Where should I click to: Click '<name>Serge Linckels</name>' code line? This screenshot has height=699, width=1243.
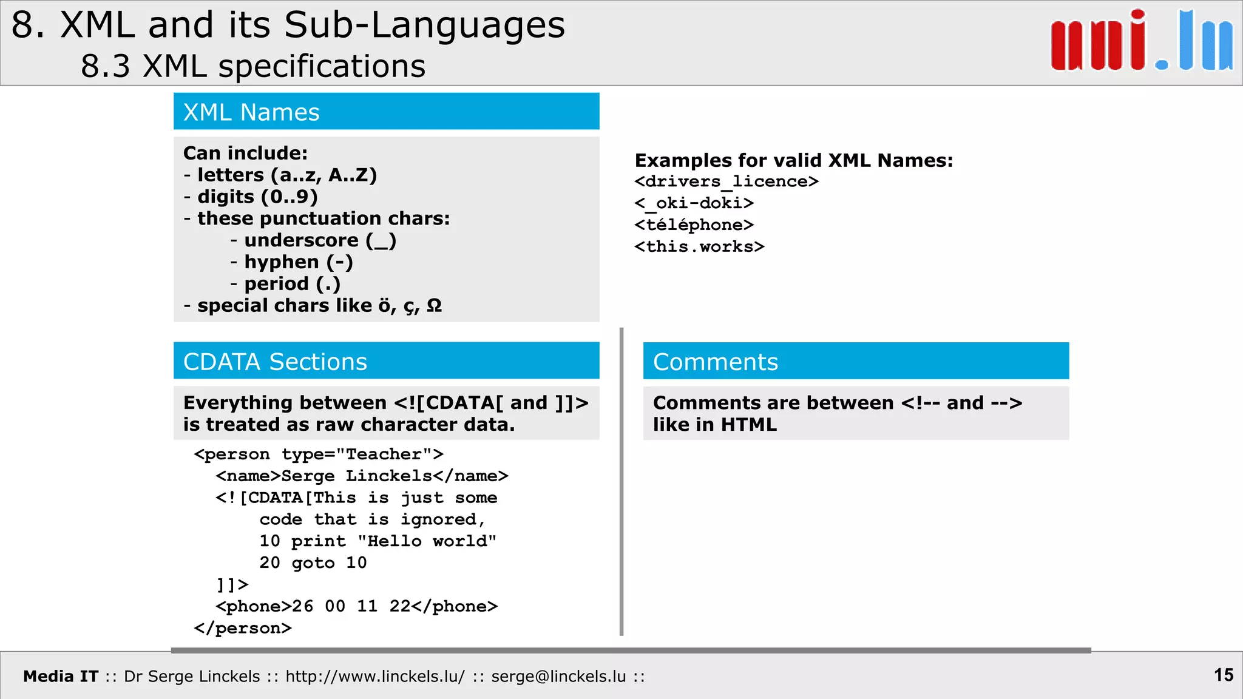362,476
